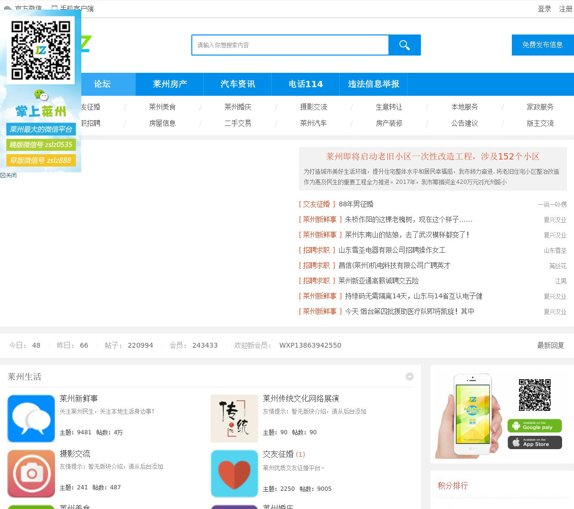Click the App Store download badge
This screenshot has width=574, height=509.
(534, 442)
